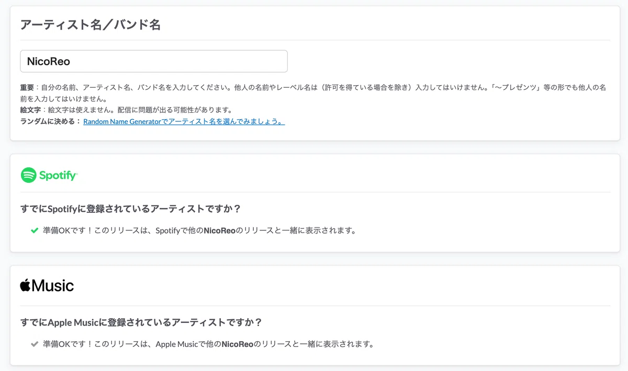Click the gray checkmark in the Apple Music section
Viewport: 628px width, 371px height.
pos(35,344)
